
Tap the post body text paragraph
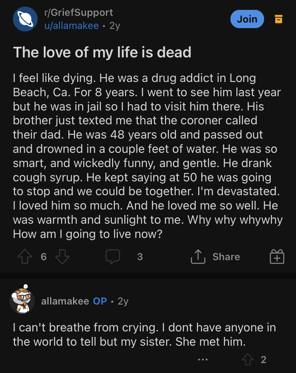(146, 156)
